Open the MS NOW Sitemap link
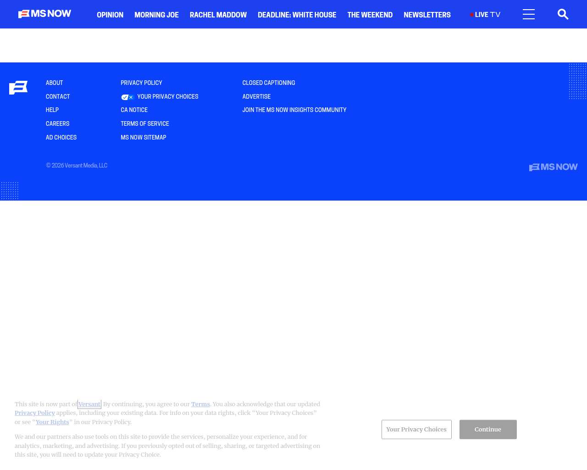Screen dimensions: 587x470 (x=144, y=138)
